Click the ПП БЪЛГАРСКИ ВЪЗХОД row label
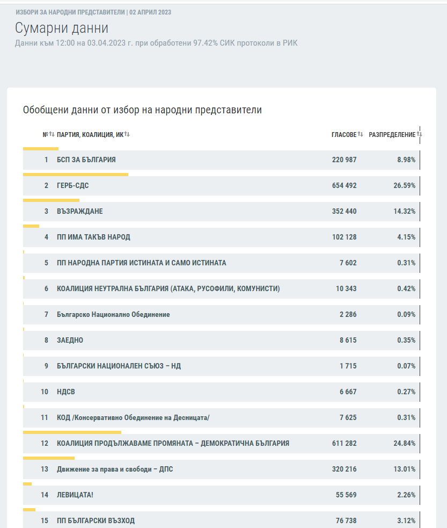This screenshot has width=447, height=528. click(96, 520)
